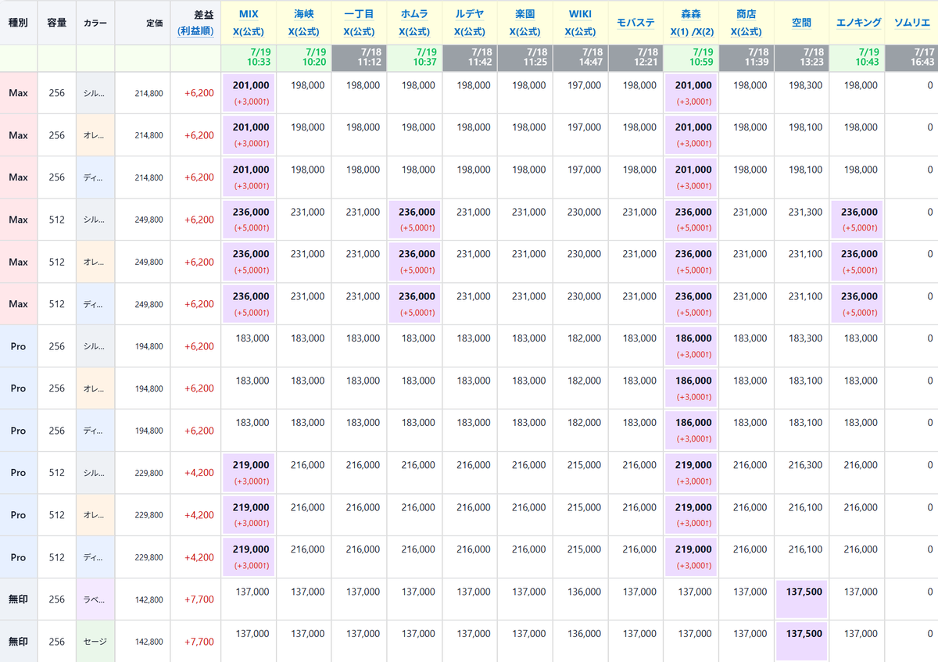Select the 7/19 10:43 update time cell
Viewport: 938px width, 662px height.
(857, 58)
